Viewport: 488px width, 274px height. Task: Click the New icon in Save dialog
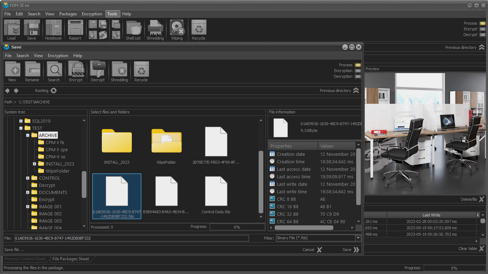coord(12,70)
